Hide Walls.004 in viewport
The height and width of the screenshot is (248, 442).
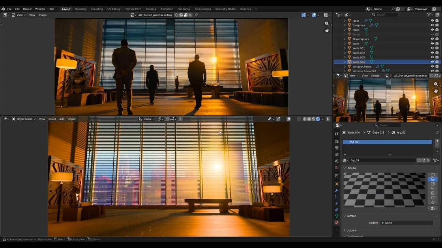[432, 62]
